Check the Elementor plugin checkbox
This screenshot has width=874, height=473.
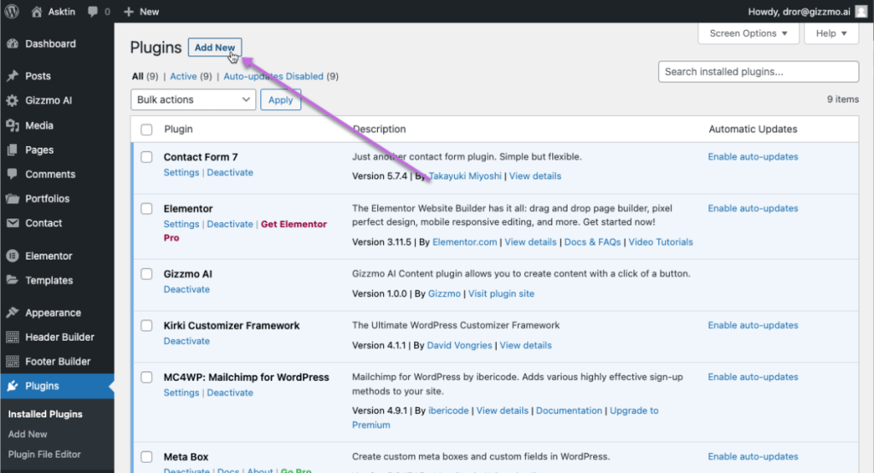(147, 208)
